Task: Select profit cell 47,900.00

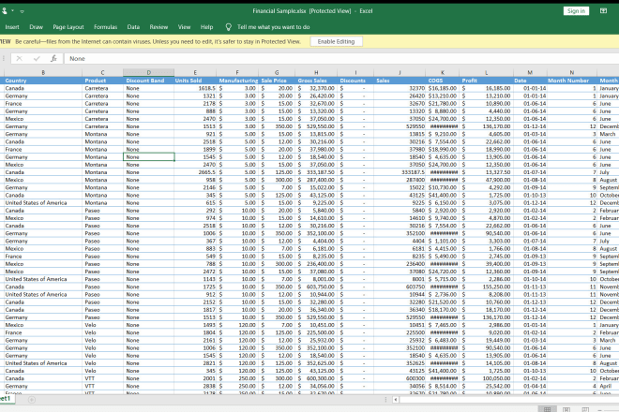Action: pyautogui.click(x=487, y=180)
